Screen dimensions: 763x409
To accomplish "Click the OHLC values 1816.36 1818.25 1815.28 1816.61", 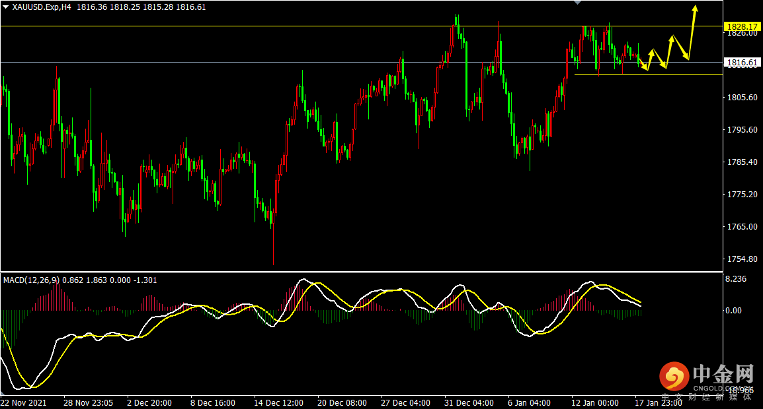I will tap(141, 7).
